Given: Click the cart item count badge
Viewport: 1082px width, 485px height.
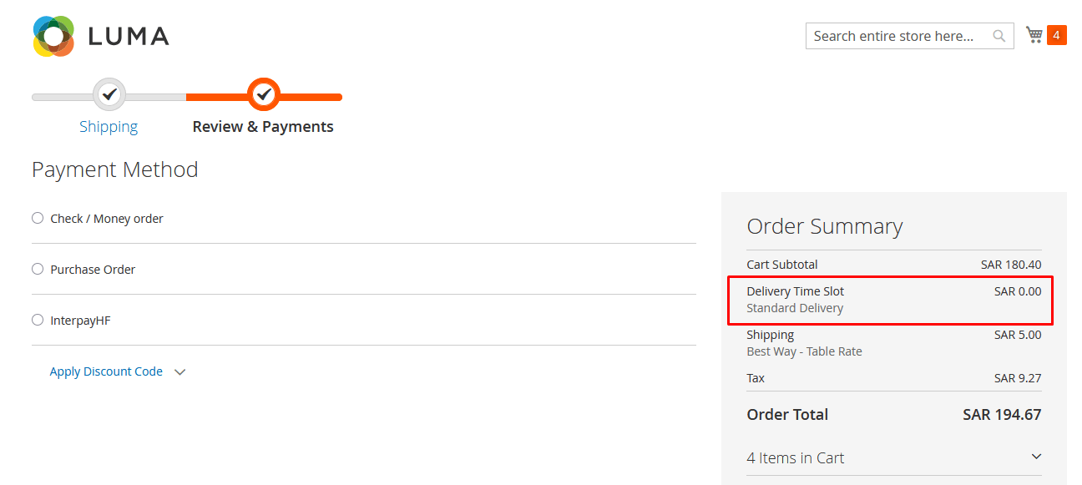Looking at the screenshot, I should (x=1056, y=35).
